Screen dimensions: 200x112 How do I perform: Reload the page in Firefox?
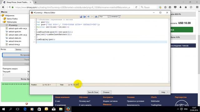coord(136,7)
